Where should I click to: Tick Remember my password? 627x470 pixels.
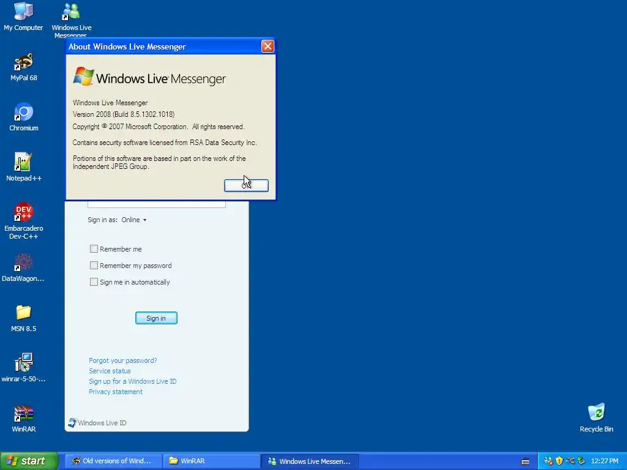(94, 266)
